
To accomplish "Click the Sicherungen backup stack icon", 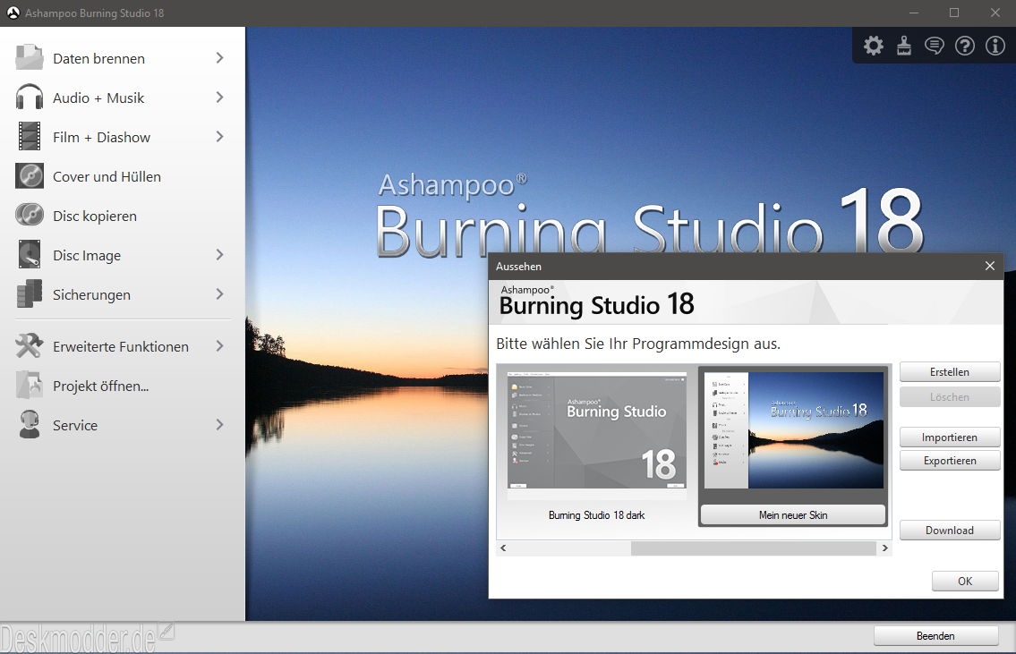I will (30, 294).
